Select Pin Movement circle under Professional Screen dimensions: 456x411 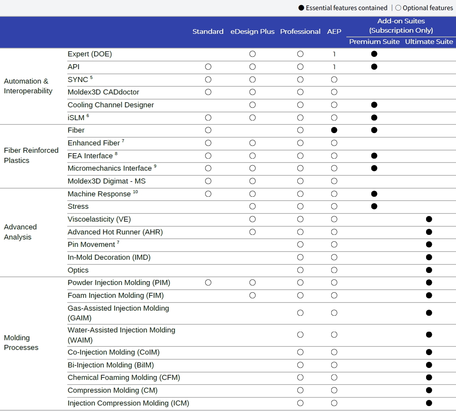tap(300, 245)
